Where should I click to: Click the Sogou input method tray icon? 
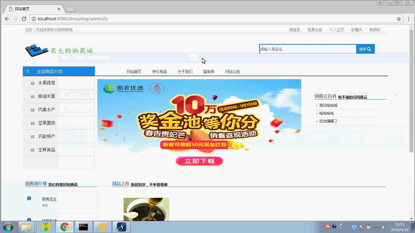(328, 226)
